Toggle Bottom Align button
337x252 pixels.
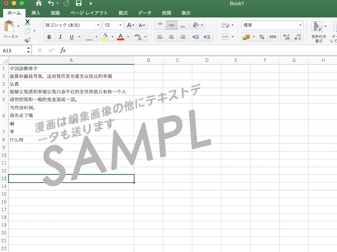point(183,25)
